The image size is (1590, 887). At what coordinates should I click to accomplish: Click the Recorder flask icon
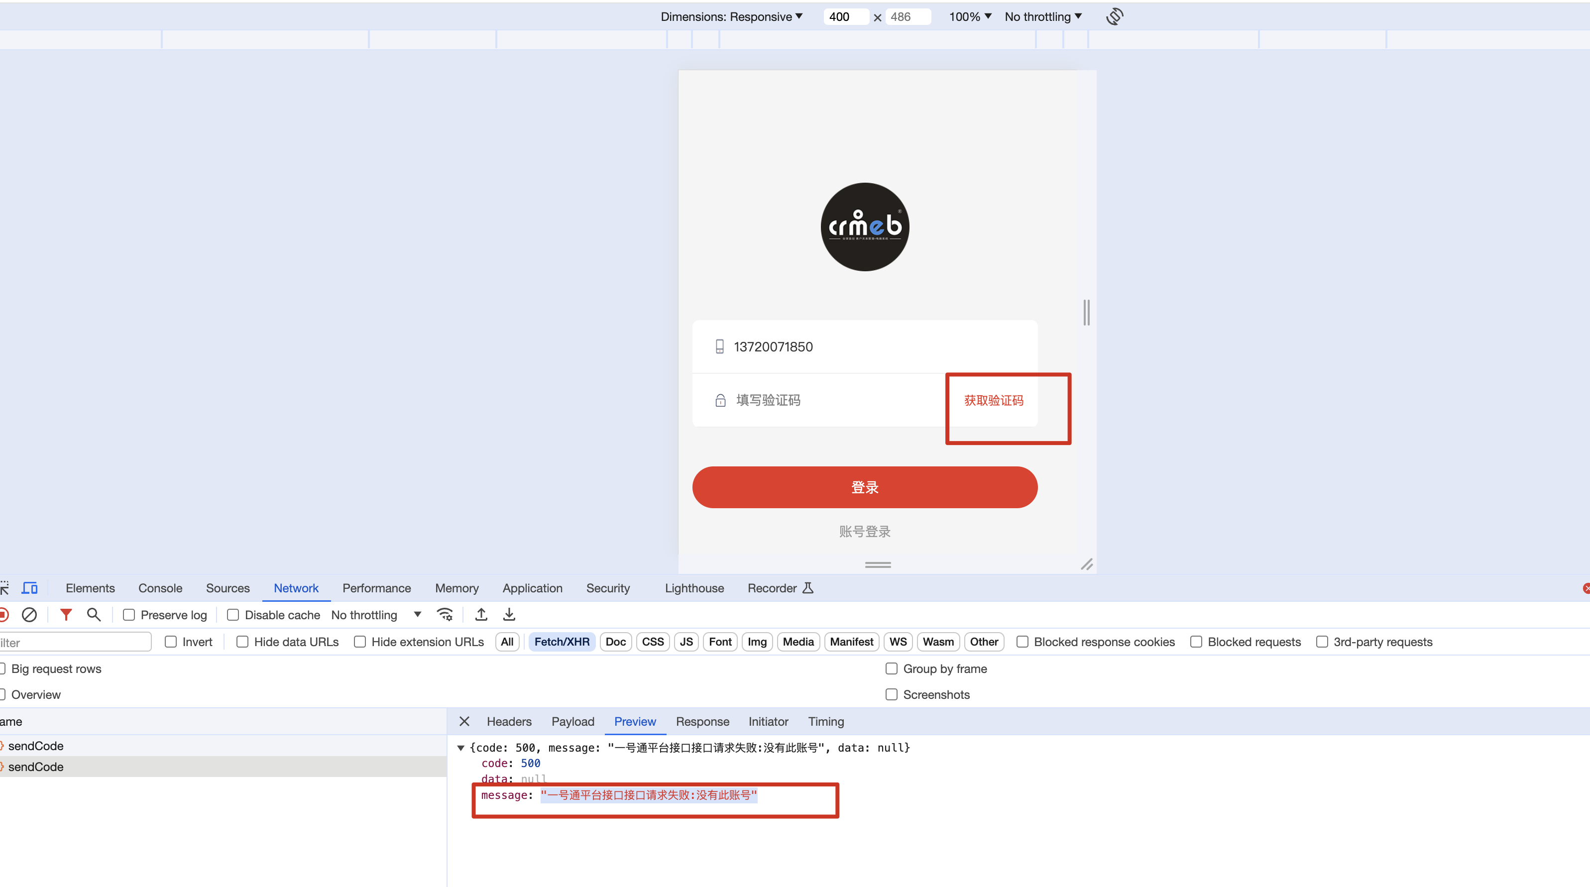pos(808,588)
